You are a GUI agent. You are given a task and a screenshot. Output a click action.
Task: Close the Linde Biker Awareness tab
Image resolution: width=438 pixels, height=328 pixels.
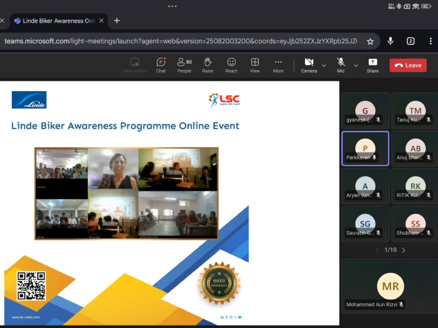(101, 21)
